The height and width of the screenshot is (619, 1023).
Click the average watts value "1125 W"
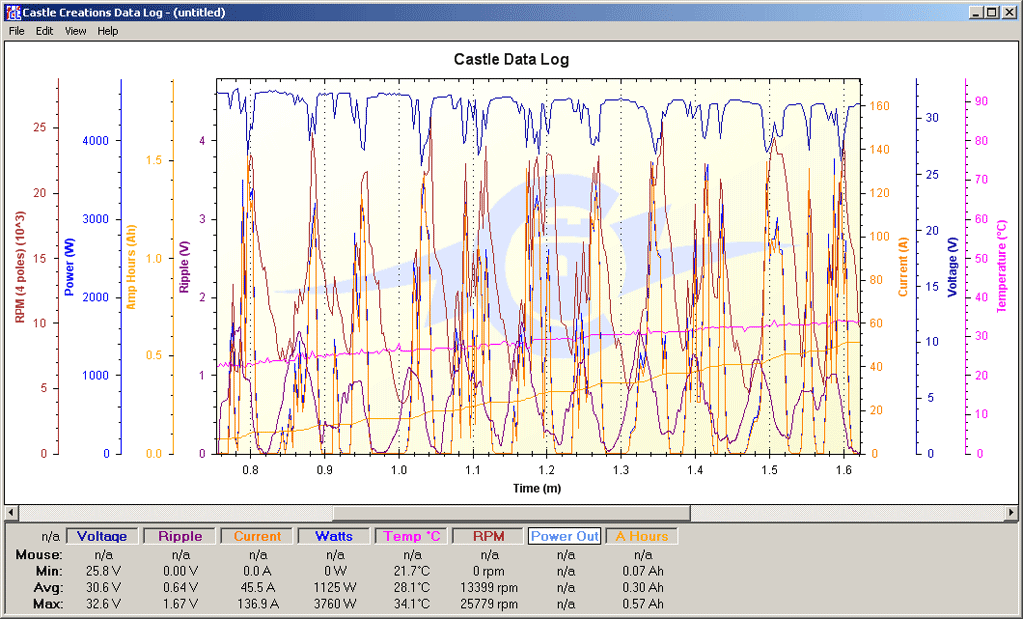[335, 588]
